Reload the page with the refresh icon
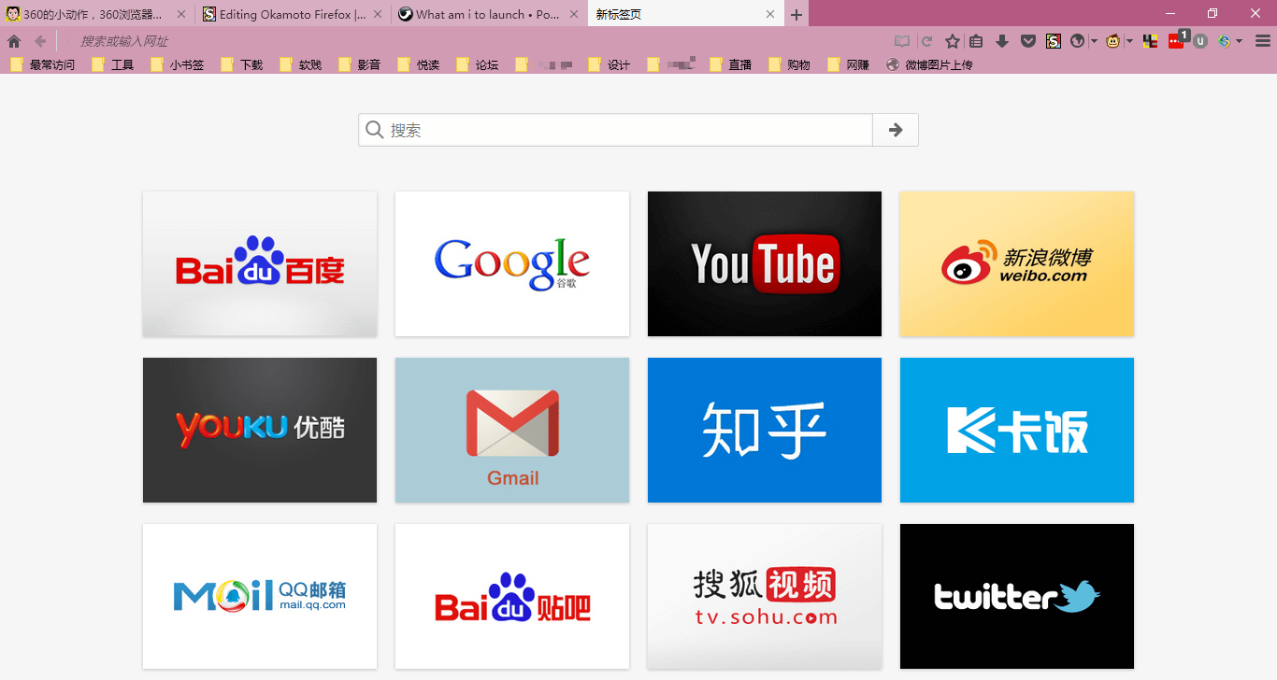 tap(926, 41)
